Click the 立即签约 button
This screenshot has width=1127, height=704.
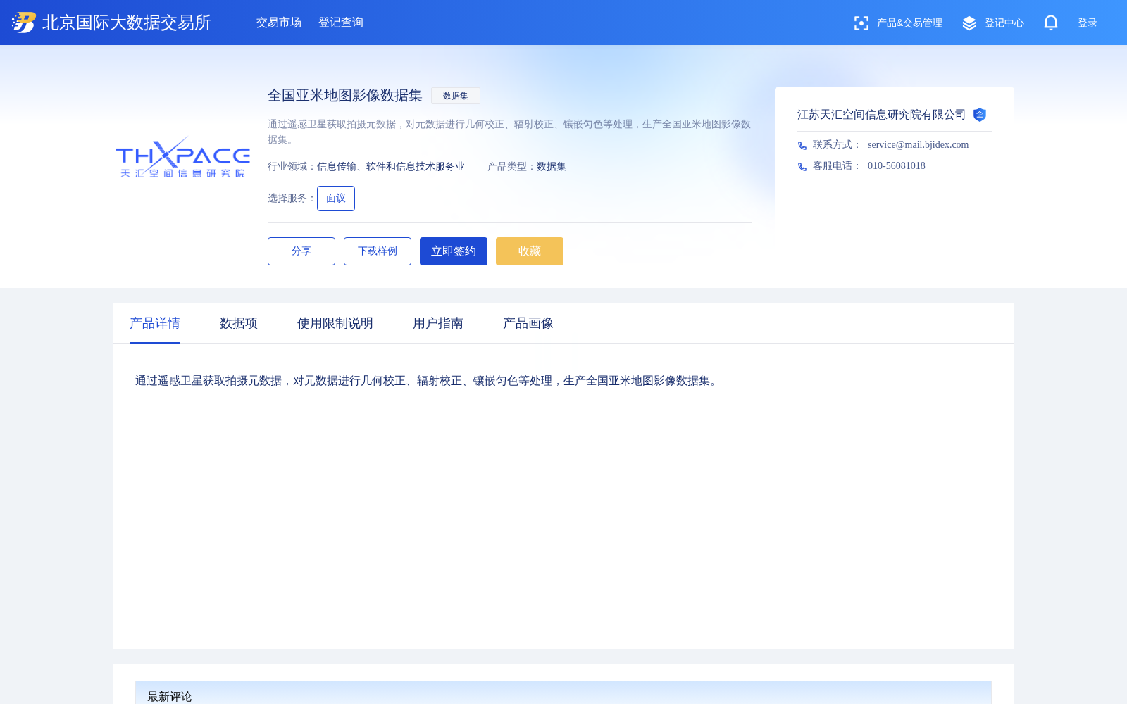[454, 251]
